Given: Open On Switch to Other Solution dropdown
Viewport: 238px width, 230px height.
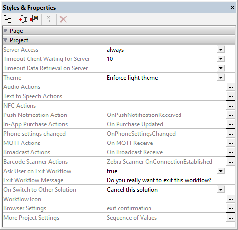Looking at the screenshot, I should coord(221,190).
